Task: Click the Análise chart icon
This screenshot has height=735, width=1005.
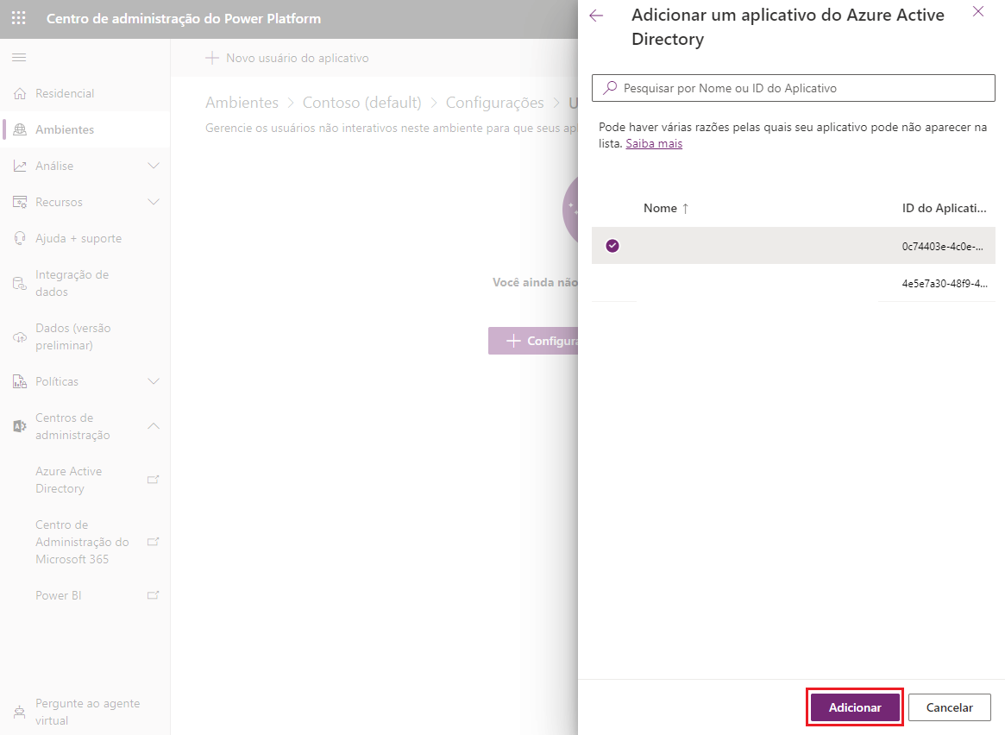Action: tap(20, 166)
